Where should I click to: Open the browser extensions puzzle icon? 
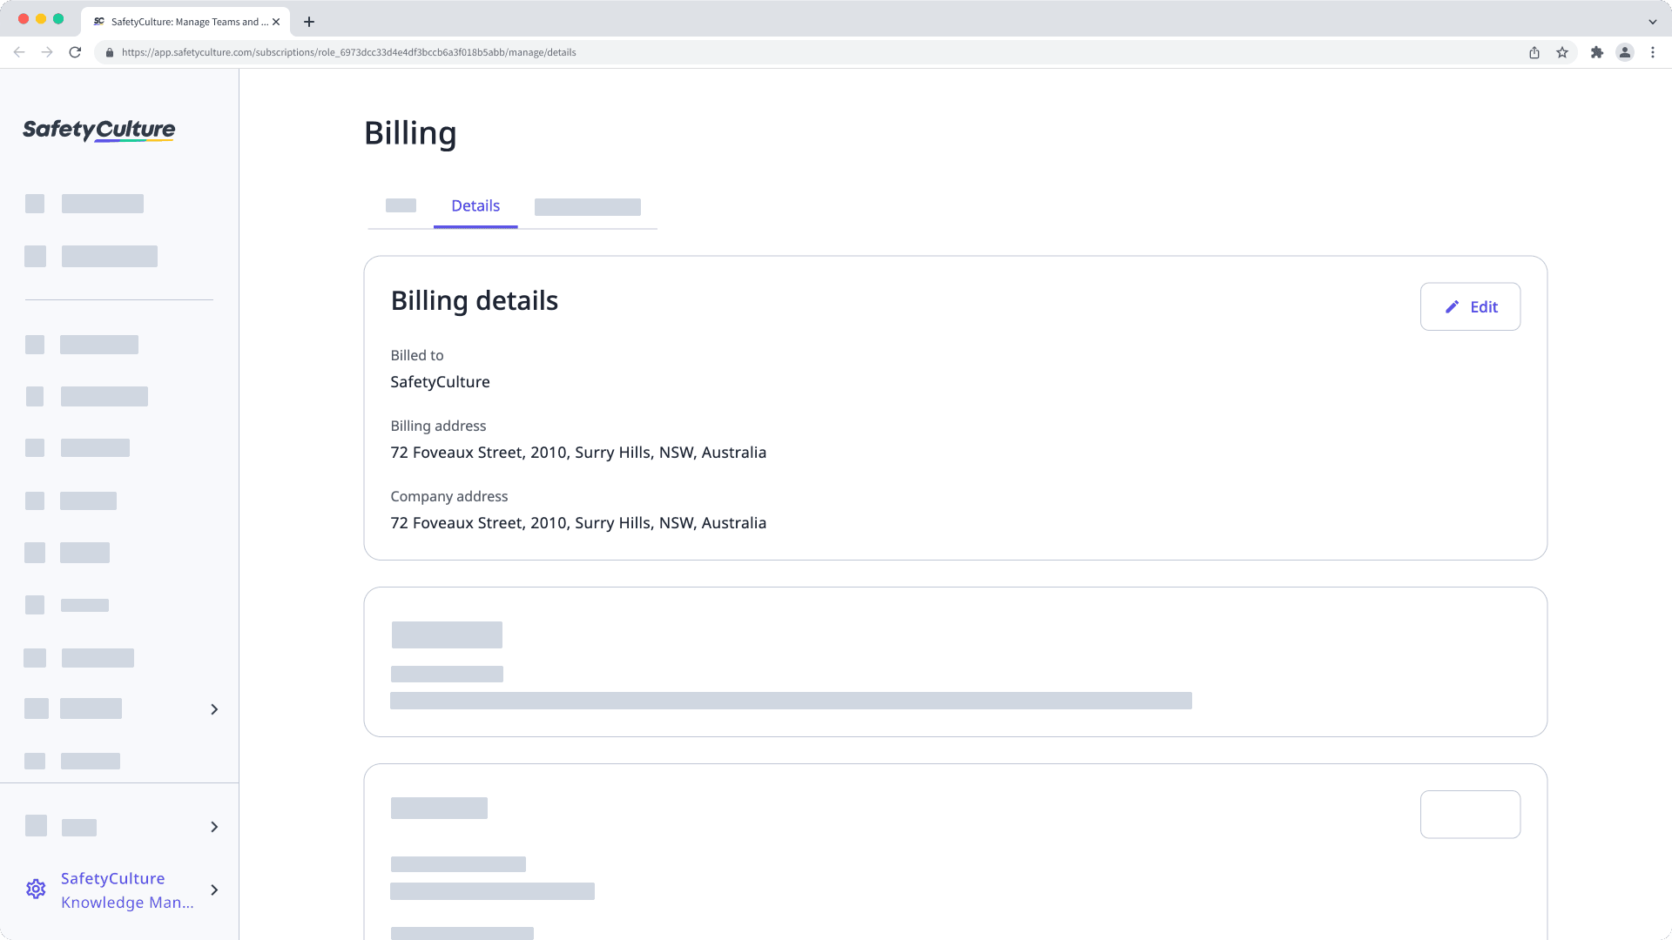pyautogui.click(x=1596, y=52)
